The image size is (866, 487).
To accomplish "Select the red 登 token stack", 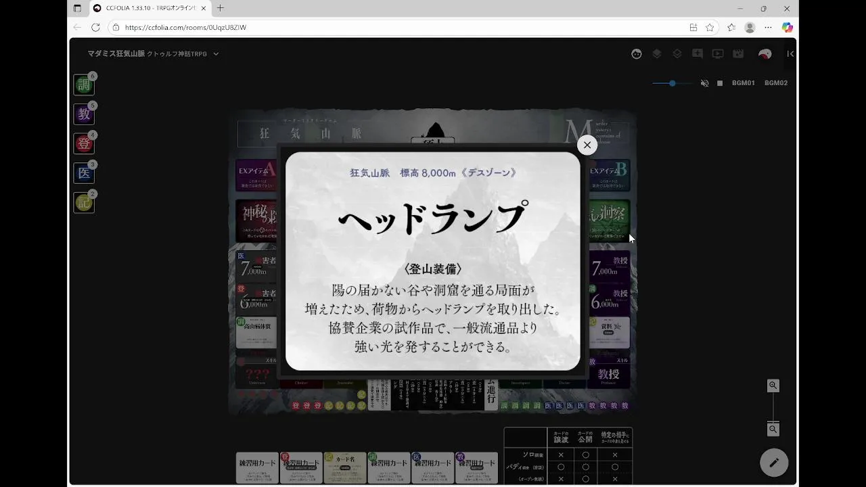I will (x=84, y=143).
